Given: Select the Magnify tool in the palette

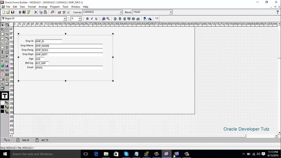Looking at the screenshot, I should [2, 29].
